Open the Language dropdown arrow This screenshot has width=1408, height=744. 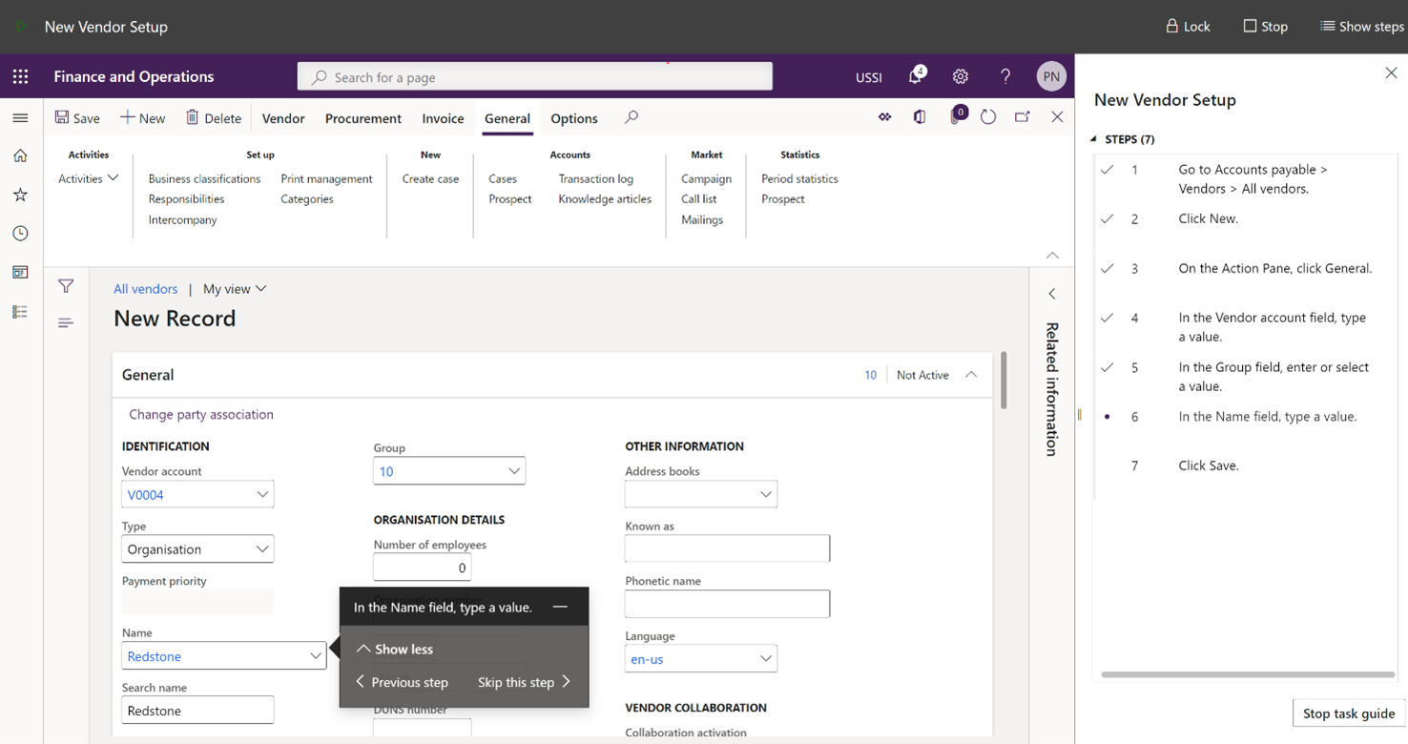pos(766,658)
